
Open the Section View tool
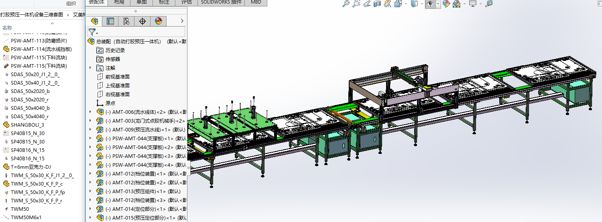tap(377, 4)
